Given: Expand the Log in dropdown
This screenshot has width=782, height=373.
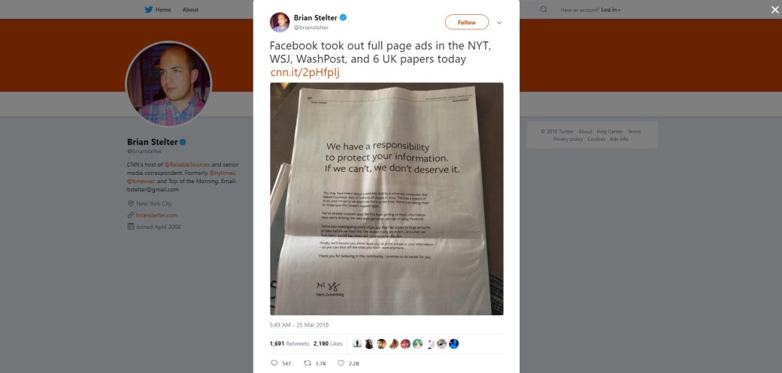Looking at the screenshot, I should pos(611,10).
